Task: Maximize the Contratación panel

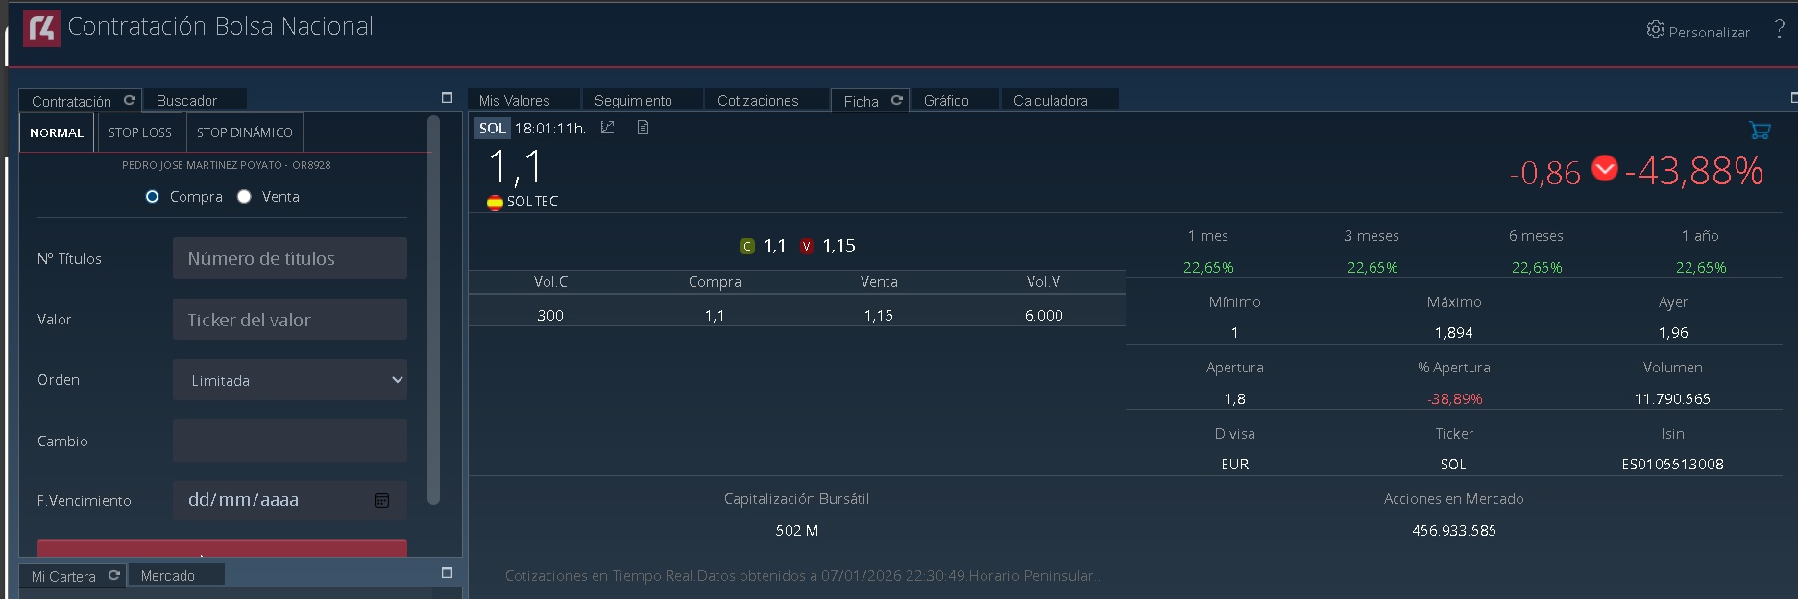Action: click(x=447, y=98)
